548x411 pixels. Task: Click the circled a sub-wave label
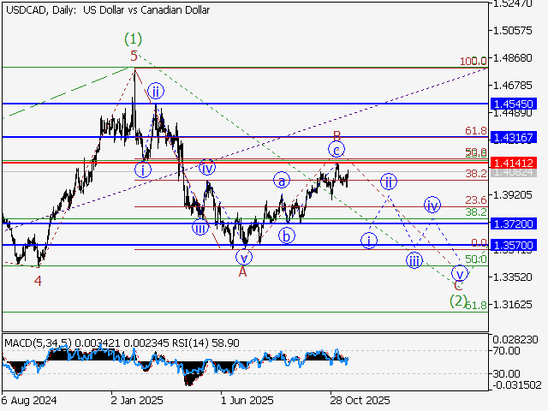click(x=282, y=180)
